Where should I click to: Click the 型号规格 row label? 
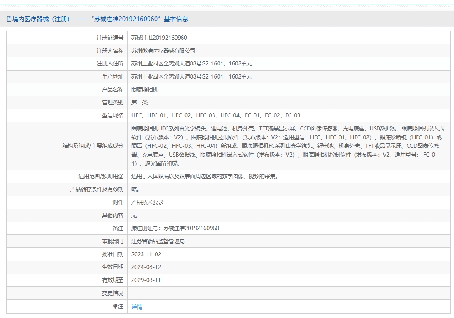coord(112,115)
